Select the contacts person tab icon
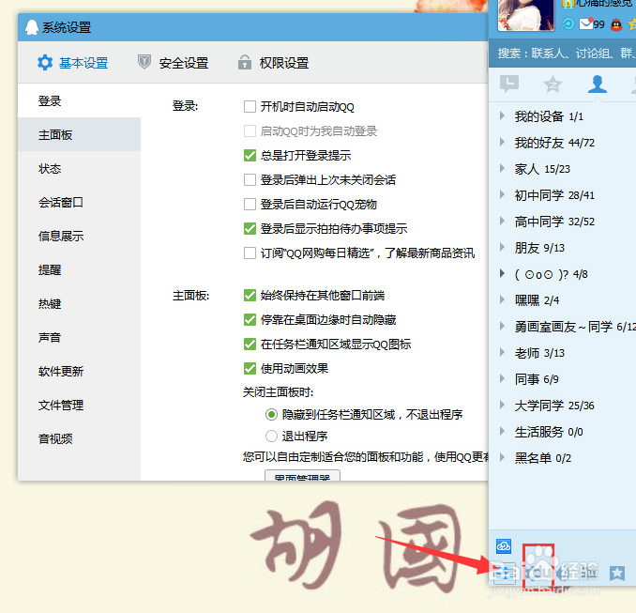The width and height of the screenshot is (636, 613). click(x=597, y=84)
